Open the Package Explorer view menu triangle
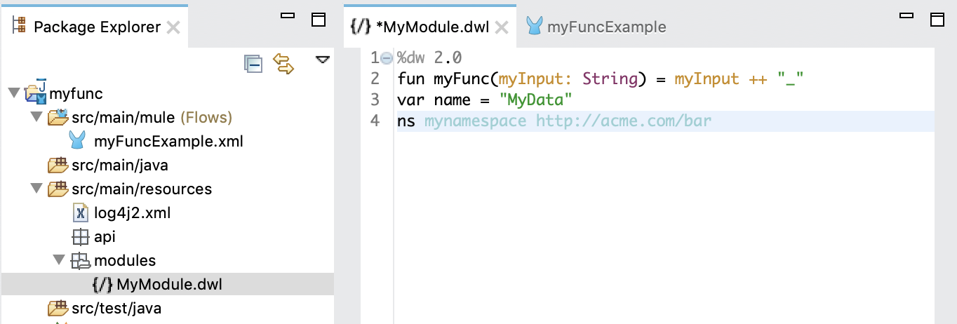Screen dimensions: 957x324 pos(322,60)
